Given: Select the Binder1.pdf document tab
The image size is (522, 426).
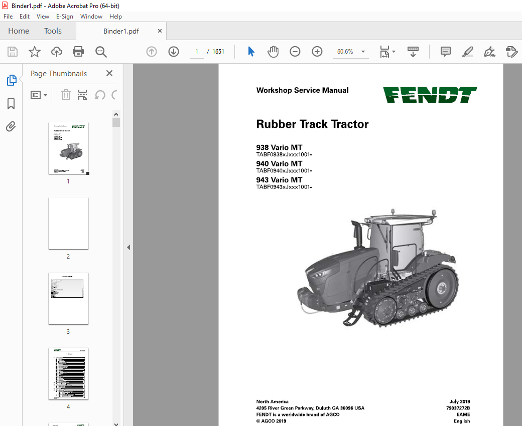Looking at the screenshot, I should (121, 31).
